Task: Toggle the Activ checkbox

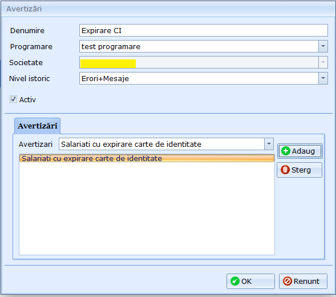Action: pos(13,99)
